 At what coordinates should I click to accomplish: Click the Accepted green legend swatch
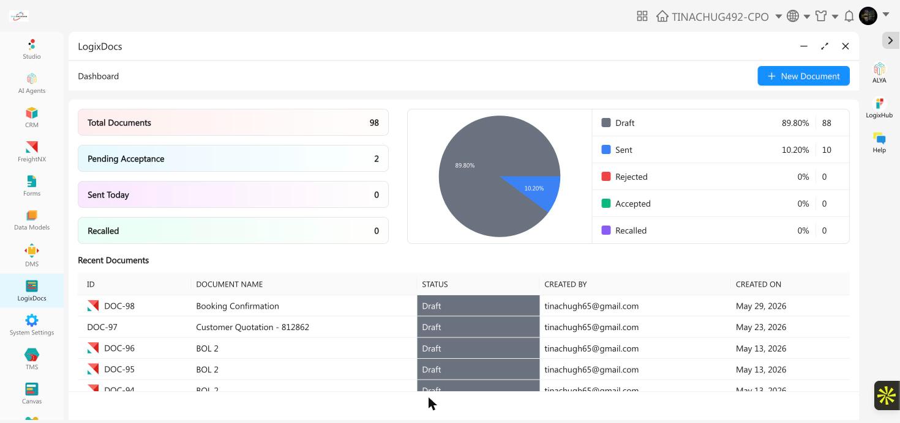tap(606, 203)
